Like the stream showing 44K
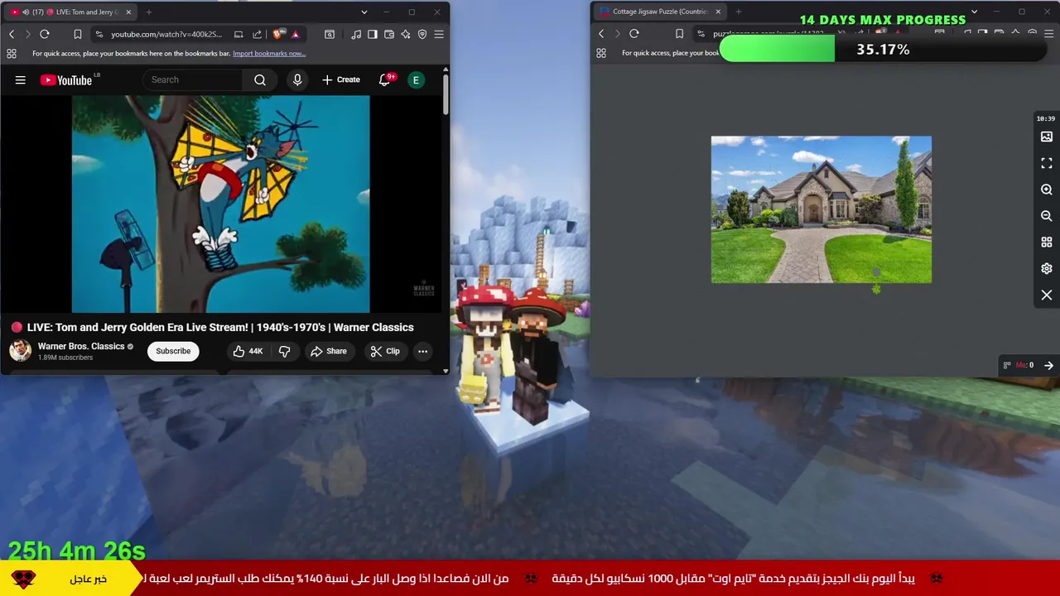 click(x=248, y=351)
